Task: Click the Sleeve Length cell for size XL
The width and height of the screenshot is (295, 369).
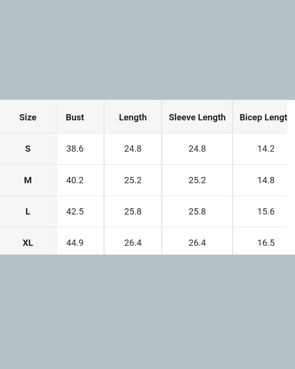Action: point(197,243)
